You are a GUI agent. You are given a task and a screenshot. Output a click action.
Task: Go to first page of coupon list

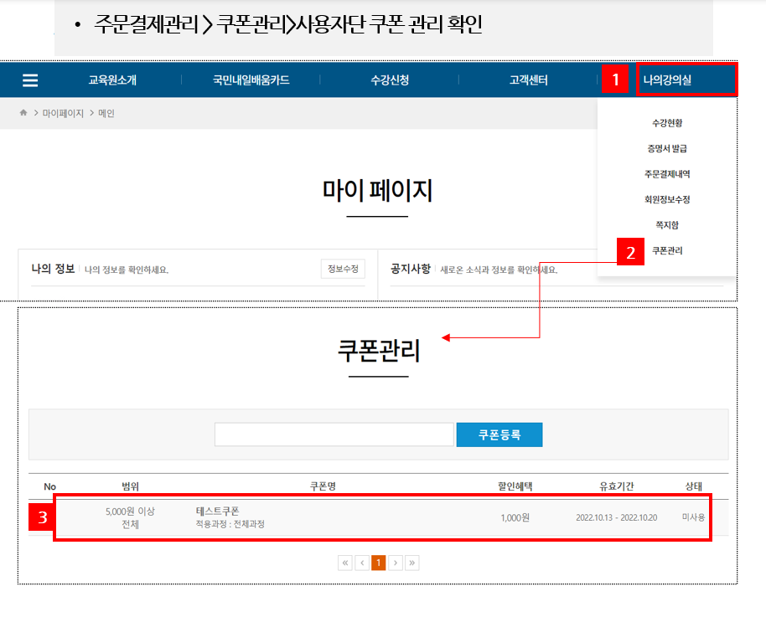click(344, 563)
